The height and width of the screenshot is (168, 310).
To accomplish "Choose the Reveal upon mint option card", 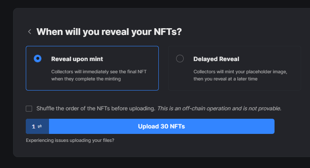I will tap(92, 68).
